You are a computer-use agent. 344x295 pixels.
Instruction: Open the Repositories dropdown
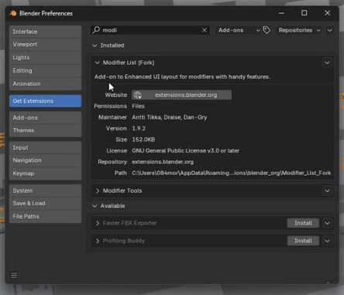point(299,30)
